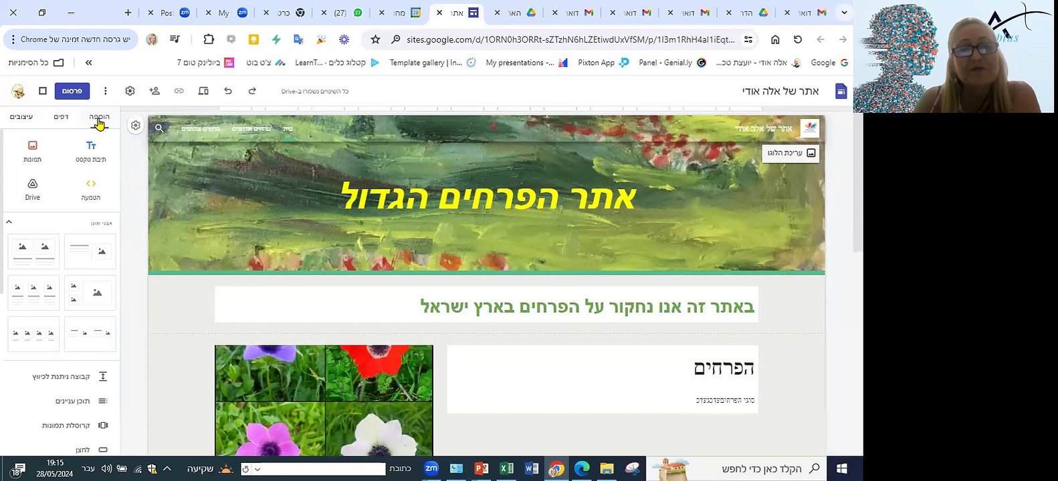The height and width of the screenshot is (481, 1058).
Task: Open header navigation settings gear
Action: [x=136, y=126]
